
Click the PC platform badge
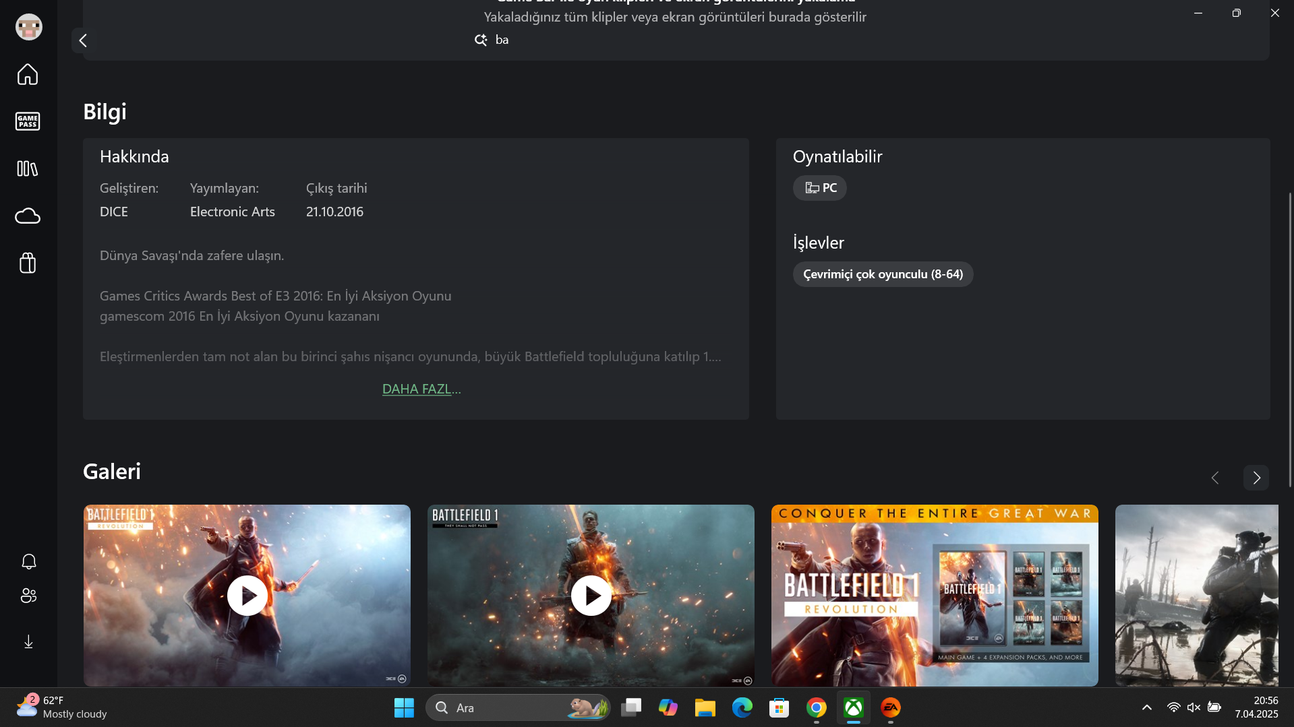pyautogui.click(x=819, y=188)
